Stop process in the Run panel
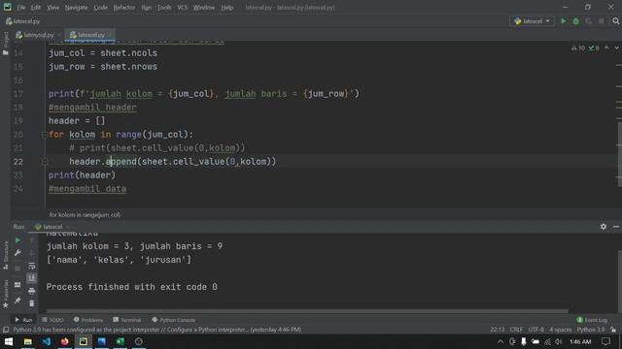 pyautogui.click(x=17, y=269)
